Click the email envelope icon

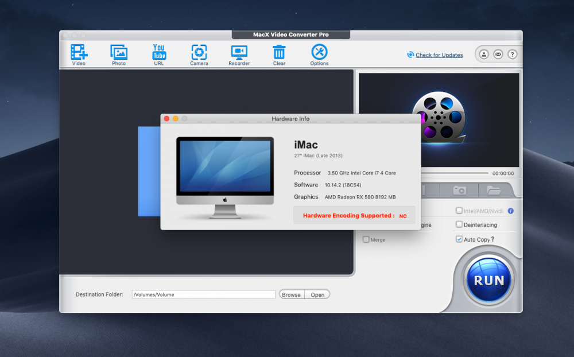pyautogui.click(x=498, y=55)
